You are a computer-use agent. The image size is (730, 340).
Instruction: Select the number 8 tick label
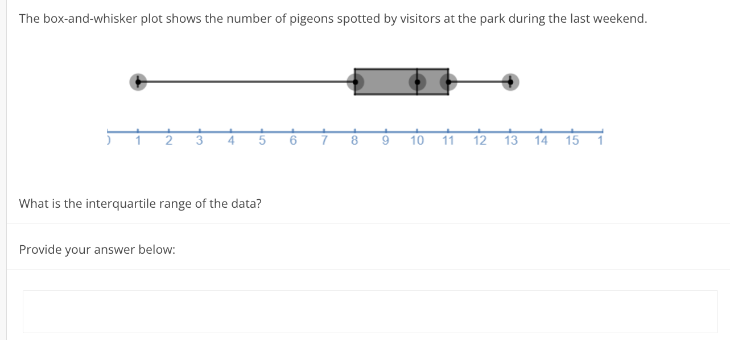click(354, 140)
